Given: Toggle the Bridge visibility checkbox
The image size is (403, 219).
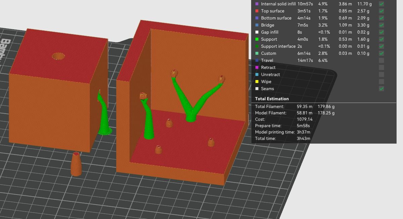Looking at the screenshot, I should pos(381,25).
